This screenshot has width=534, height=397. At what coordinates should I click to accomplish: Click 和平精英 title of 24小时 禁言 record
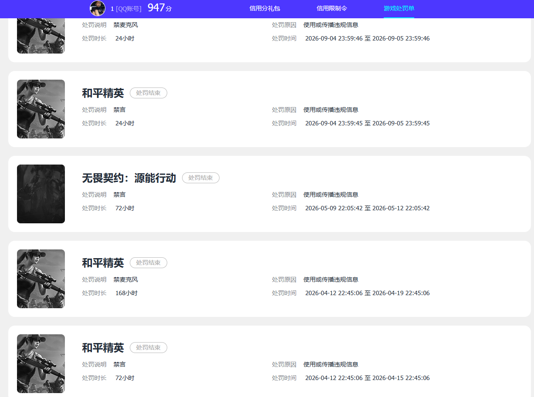pyautogui.click(x=103, y=93)
